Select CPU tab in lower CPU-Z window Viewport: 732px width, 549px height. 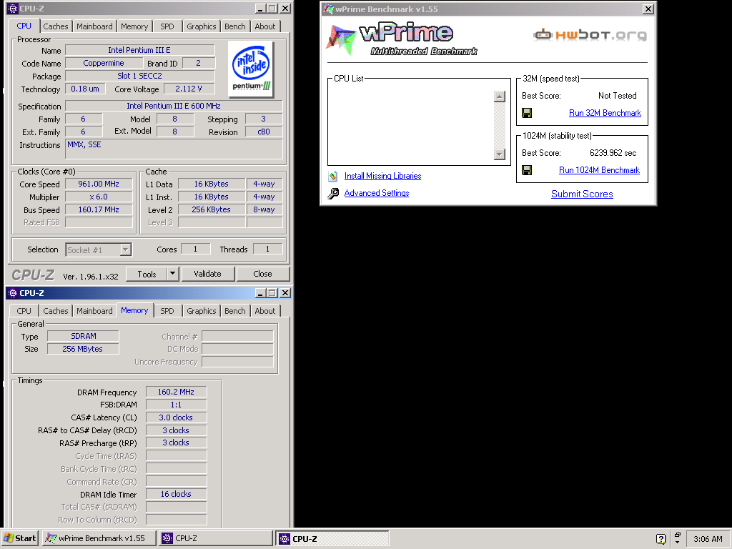click(24, 311)
